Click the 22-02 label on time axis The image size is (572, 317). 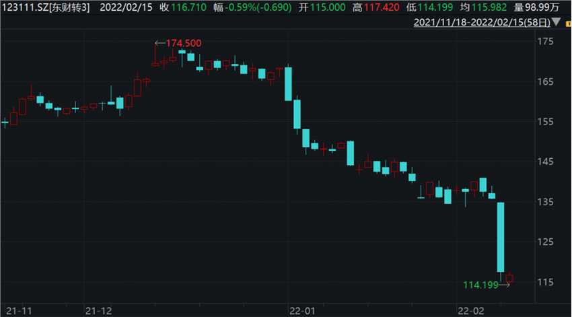click(x=471, y=311)
